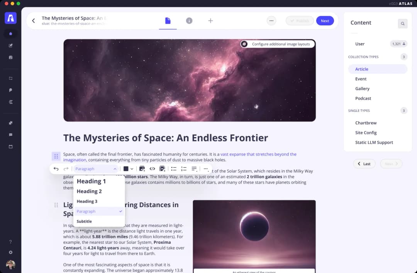417x273 pixels.
Task: Open more toolbar options
Action: point(205,169)
